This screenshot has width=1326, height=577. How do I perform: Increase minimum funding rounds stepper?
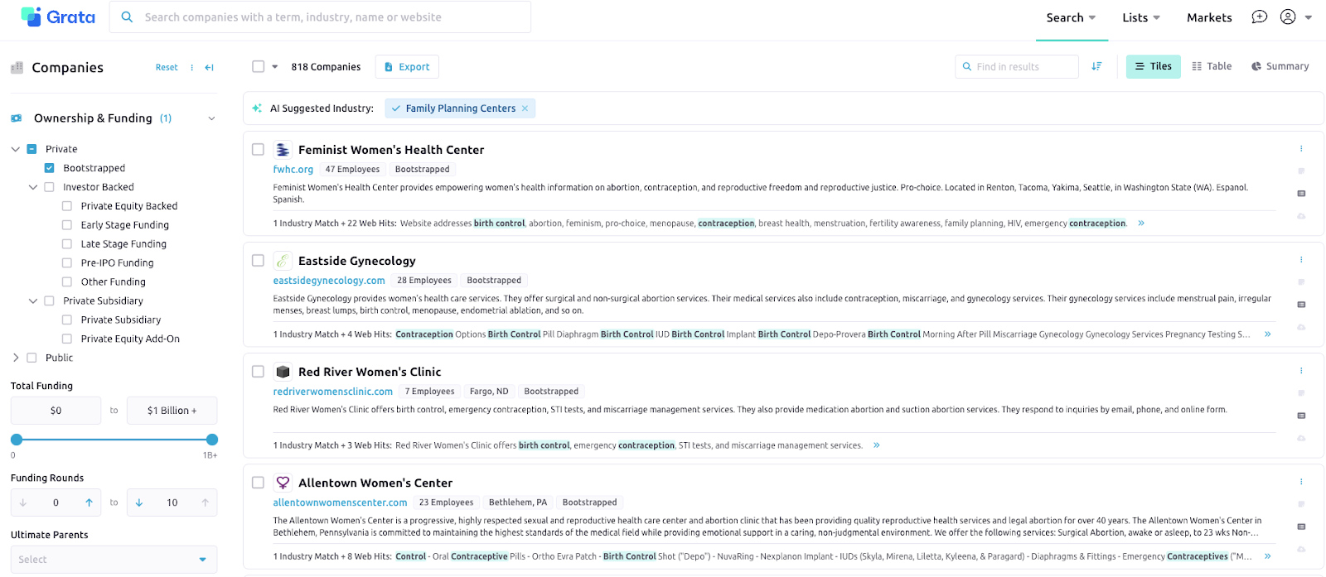tap(89, 502)
